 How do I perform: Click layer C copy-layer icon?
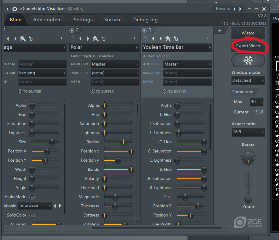(103, 38)
